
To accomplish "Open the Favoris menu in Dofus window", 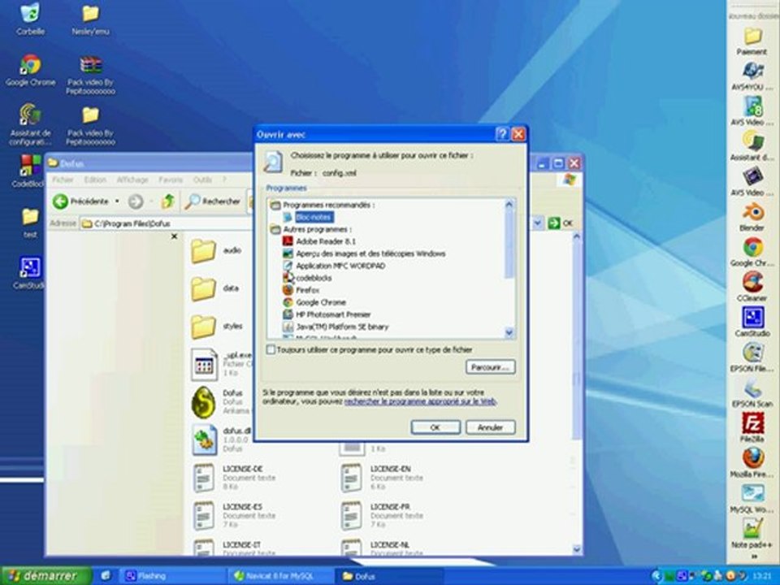I will 171,180.
